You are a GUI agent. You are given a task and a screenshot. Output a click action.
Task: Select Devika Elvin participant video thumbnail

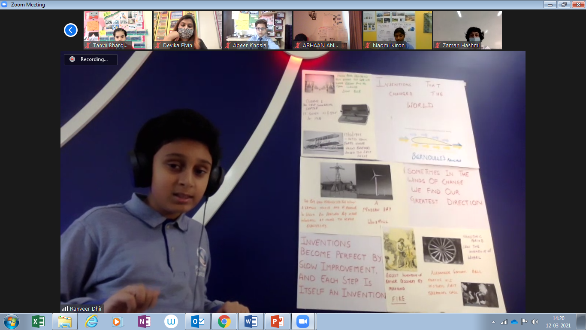(x=188, y=30)
